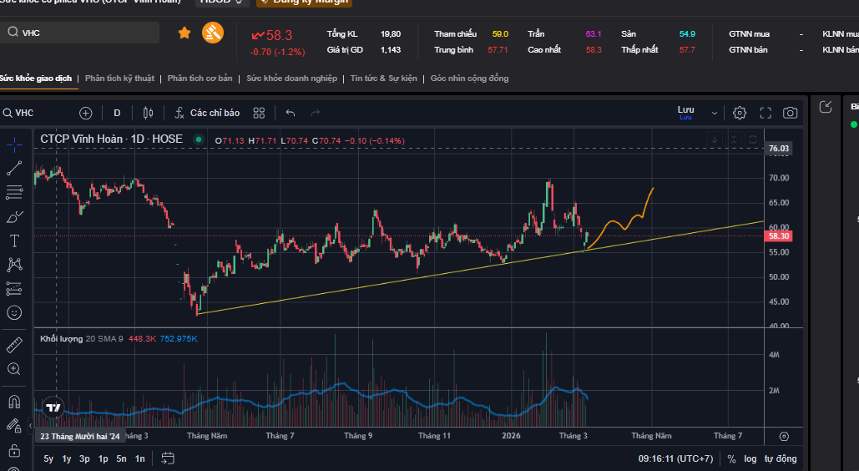Screen dimensions: 859x471
Task: Open chart settings gear
Action: pyautogui.click(x=740, y=113)
